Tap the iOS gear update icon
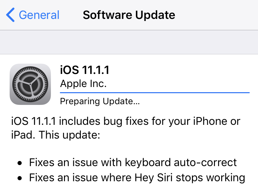Viewport: 258px width, 195px height. 30,84
